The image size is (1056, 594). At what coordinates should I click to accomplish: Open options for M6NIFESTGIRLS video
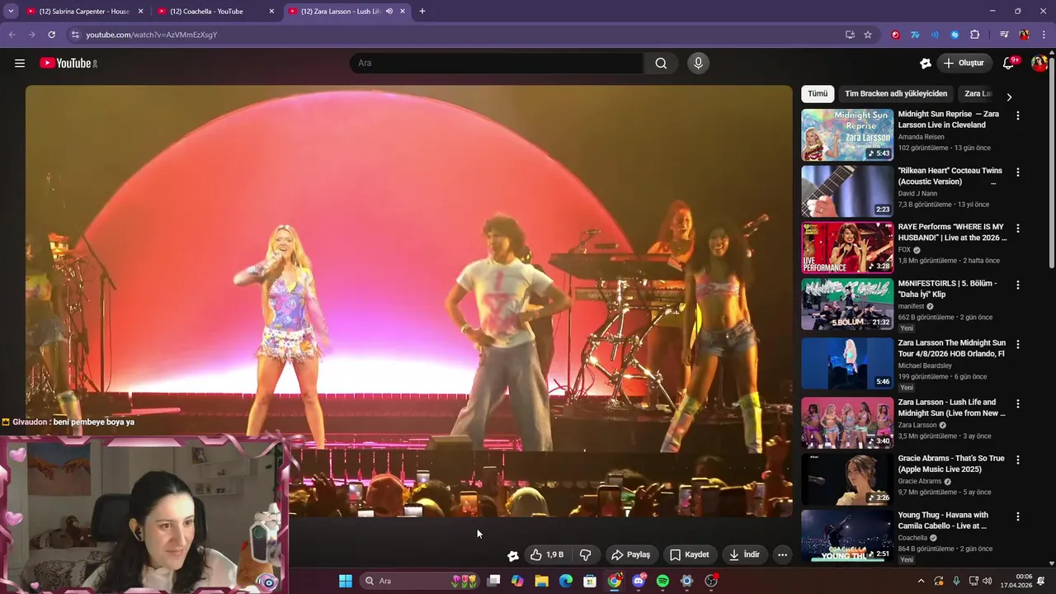click(x=1017, y=285)
